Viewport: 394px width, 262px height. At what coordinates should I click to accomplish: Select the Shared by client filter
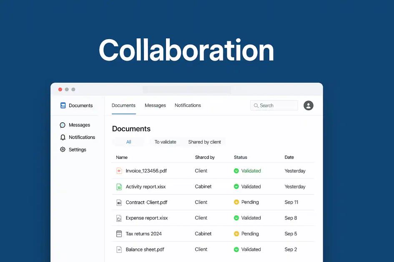pyautogui.click(x=205, y=142)
